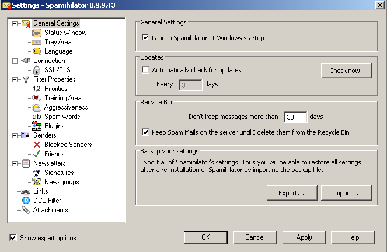Click the Signatures icon
387x252 pixels.
point(37,173)
